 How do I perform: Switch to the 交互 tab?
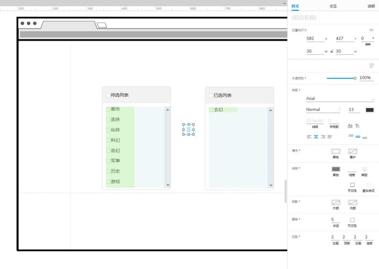[x=333, y=6]
